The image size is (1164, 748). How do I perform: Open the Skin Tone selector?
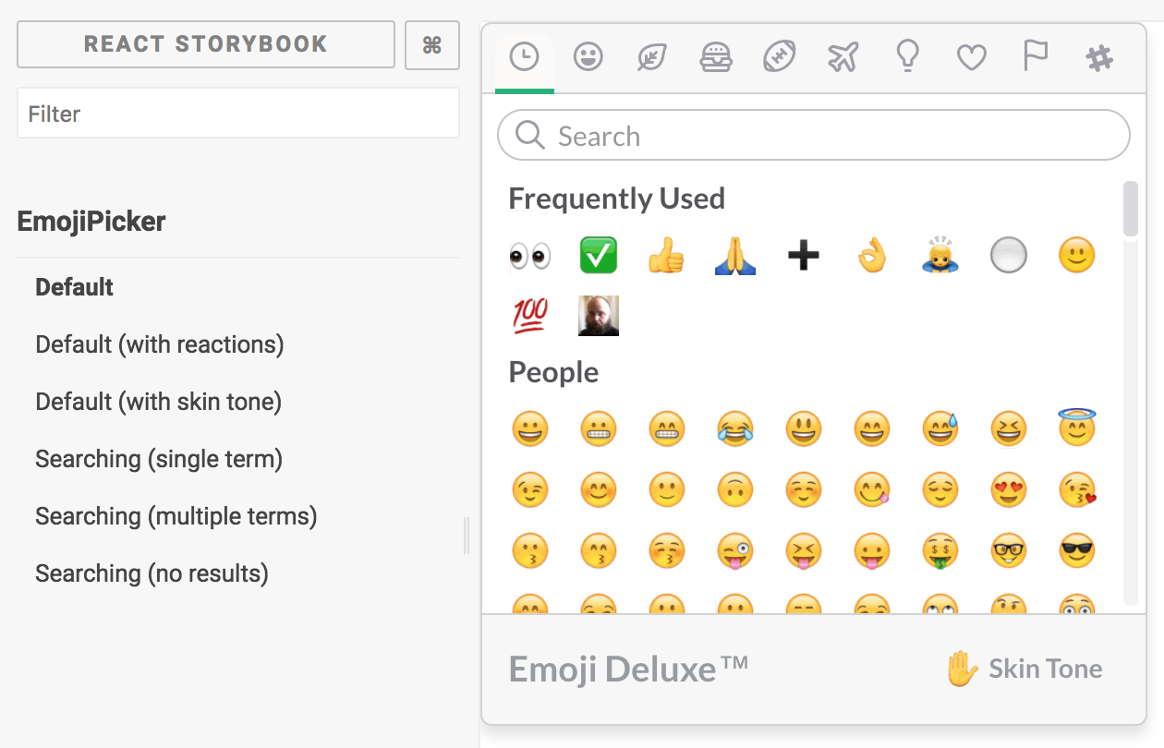tap(1024, 669)
